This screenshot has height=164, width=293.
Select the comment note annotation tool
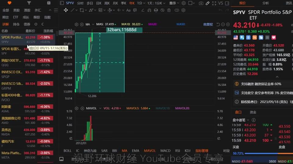[x=135, y=10]
